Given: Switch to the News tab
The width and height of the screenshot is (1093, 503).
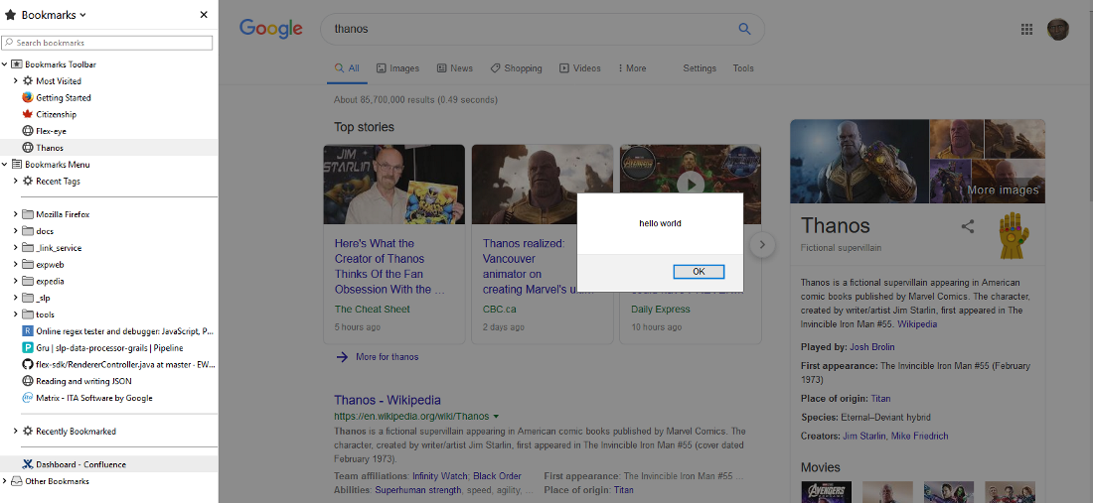Looking at the screenshot, I should (454, 68).
